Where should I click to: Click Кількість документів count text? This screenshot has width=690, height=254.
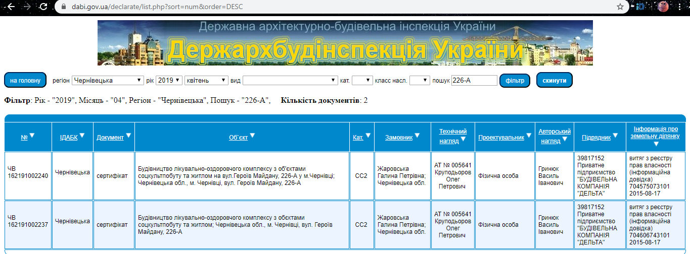324,100
